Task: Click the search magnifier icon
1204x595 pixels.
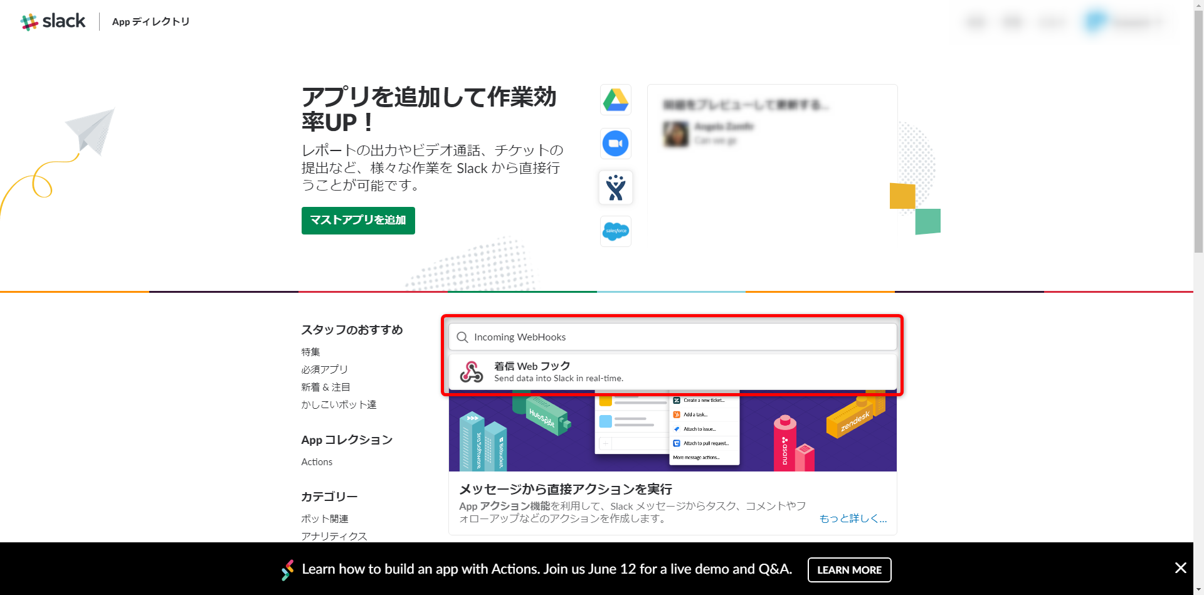Action: point(462,337)
